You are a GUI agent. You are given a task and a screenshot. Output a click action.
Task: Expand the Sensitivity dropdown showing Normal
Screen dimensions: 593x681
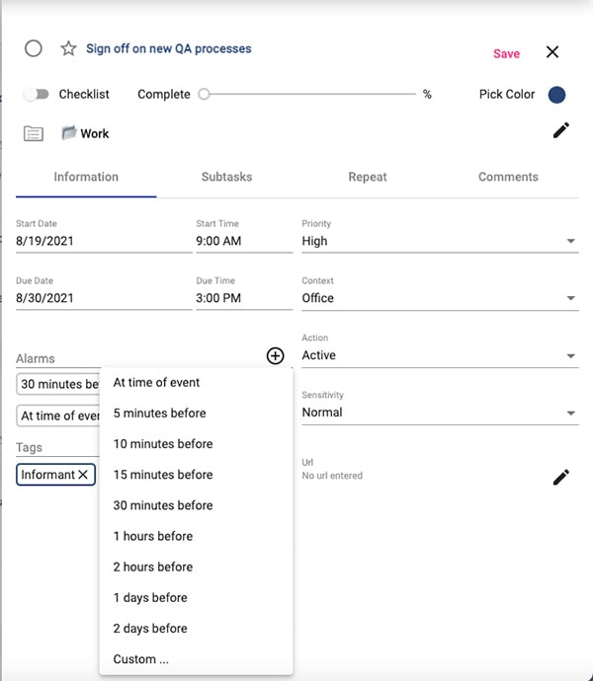439,413
